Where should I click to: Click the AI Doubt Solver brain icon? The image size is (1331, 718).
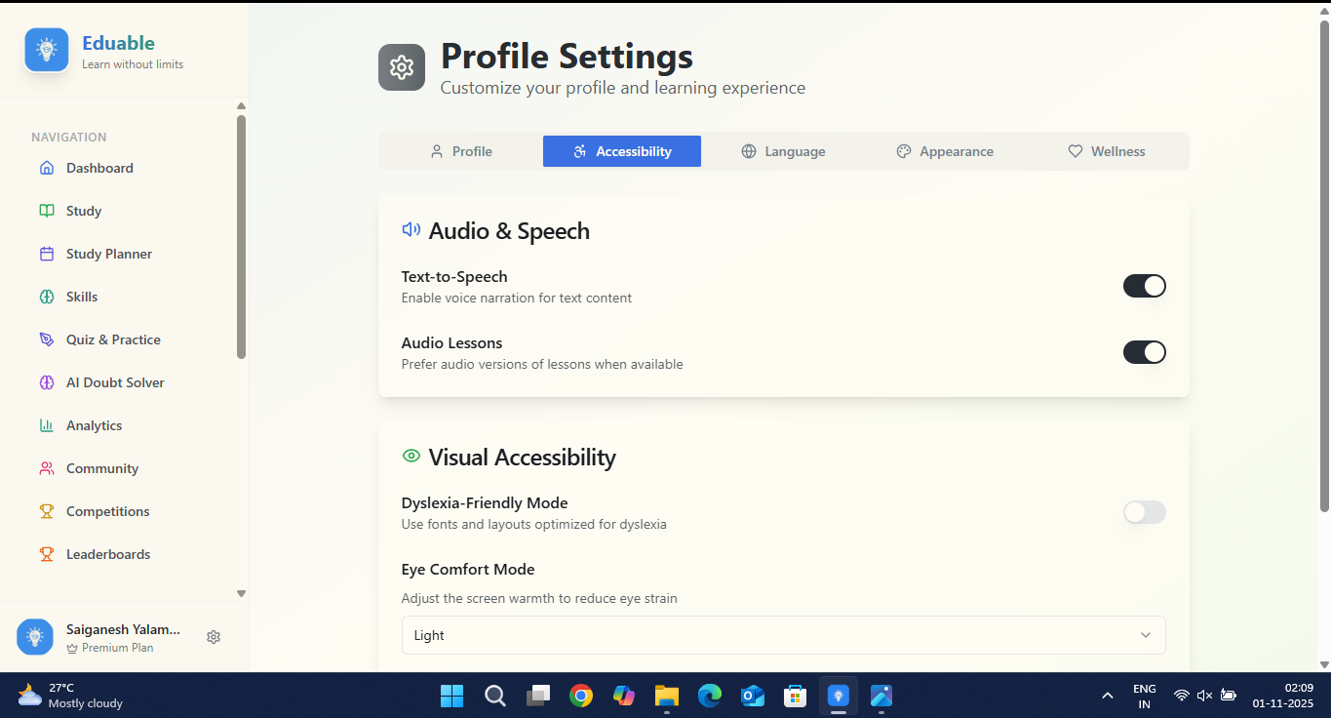[x=47, y=382]
